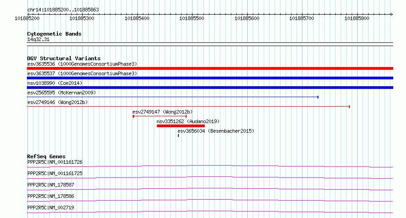Select the esv2565595 thin blue variant line
The image size is (406, 218).
[x=173, y=97]
